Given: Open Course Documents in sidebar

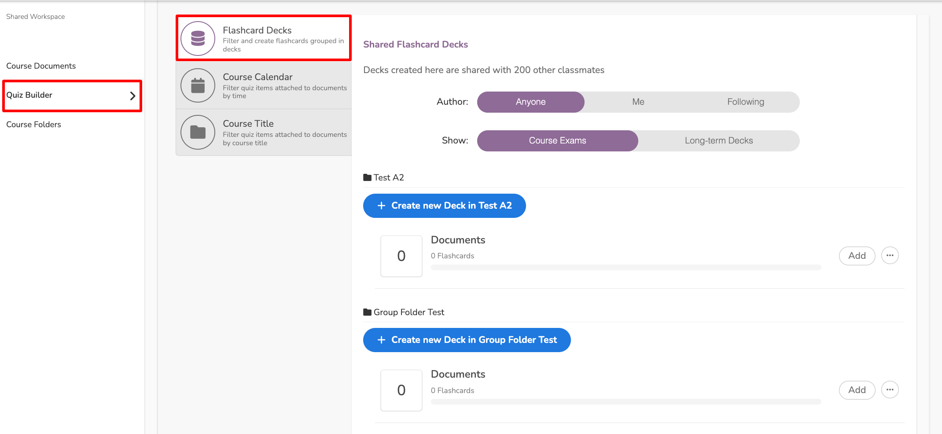Looking at the screenshot, I should coord(41,66).
